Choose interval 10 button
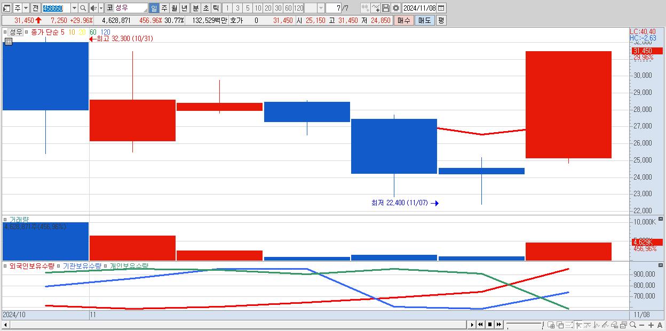Viewport: 666px width, 331px height. pos(258,8)
